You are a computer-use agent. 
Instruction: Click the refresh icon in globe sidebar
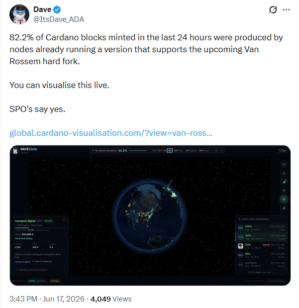tap(284, 165)
